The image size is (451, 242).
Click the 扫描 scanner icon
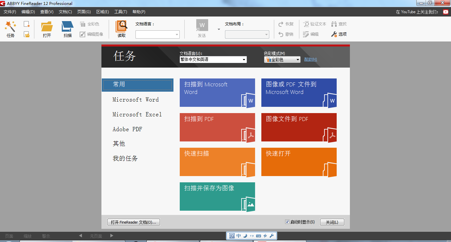(x=68, y=26)
